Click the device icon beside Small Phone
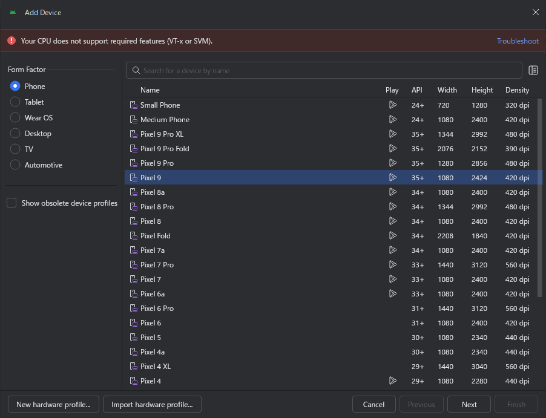 pos(134,105)
